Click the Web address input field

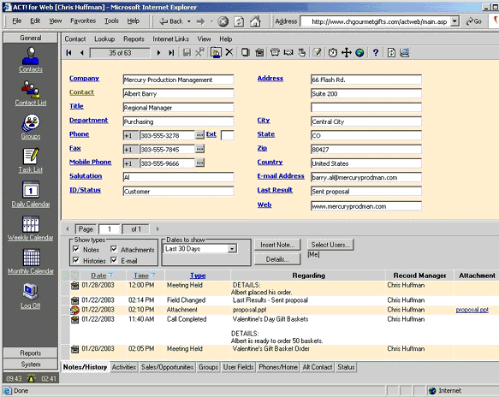coord(366,206)
